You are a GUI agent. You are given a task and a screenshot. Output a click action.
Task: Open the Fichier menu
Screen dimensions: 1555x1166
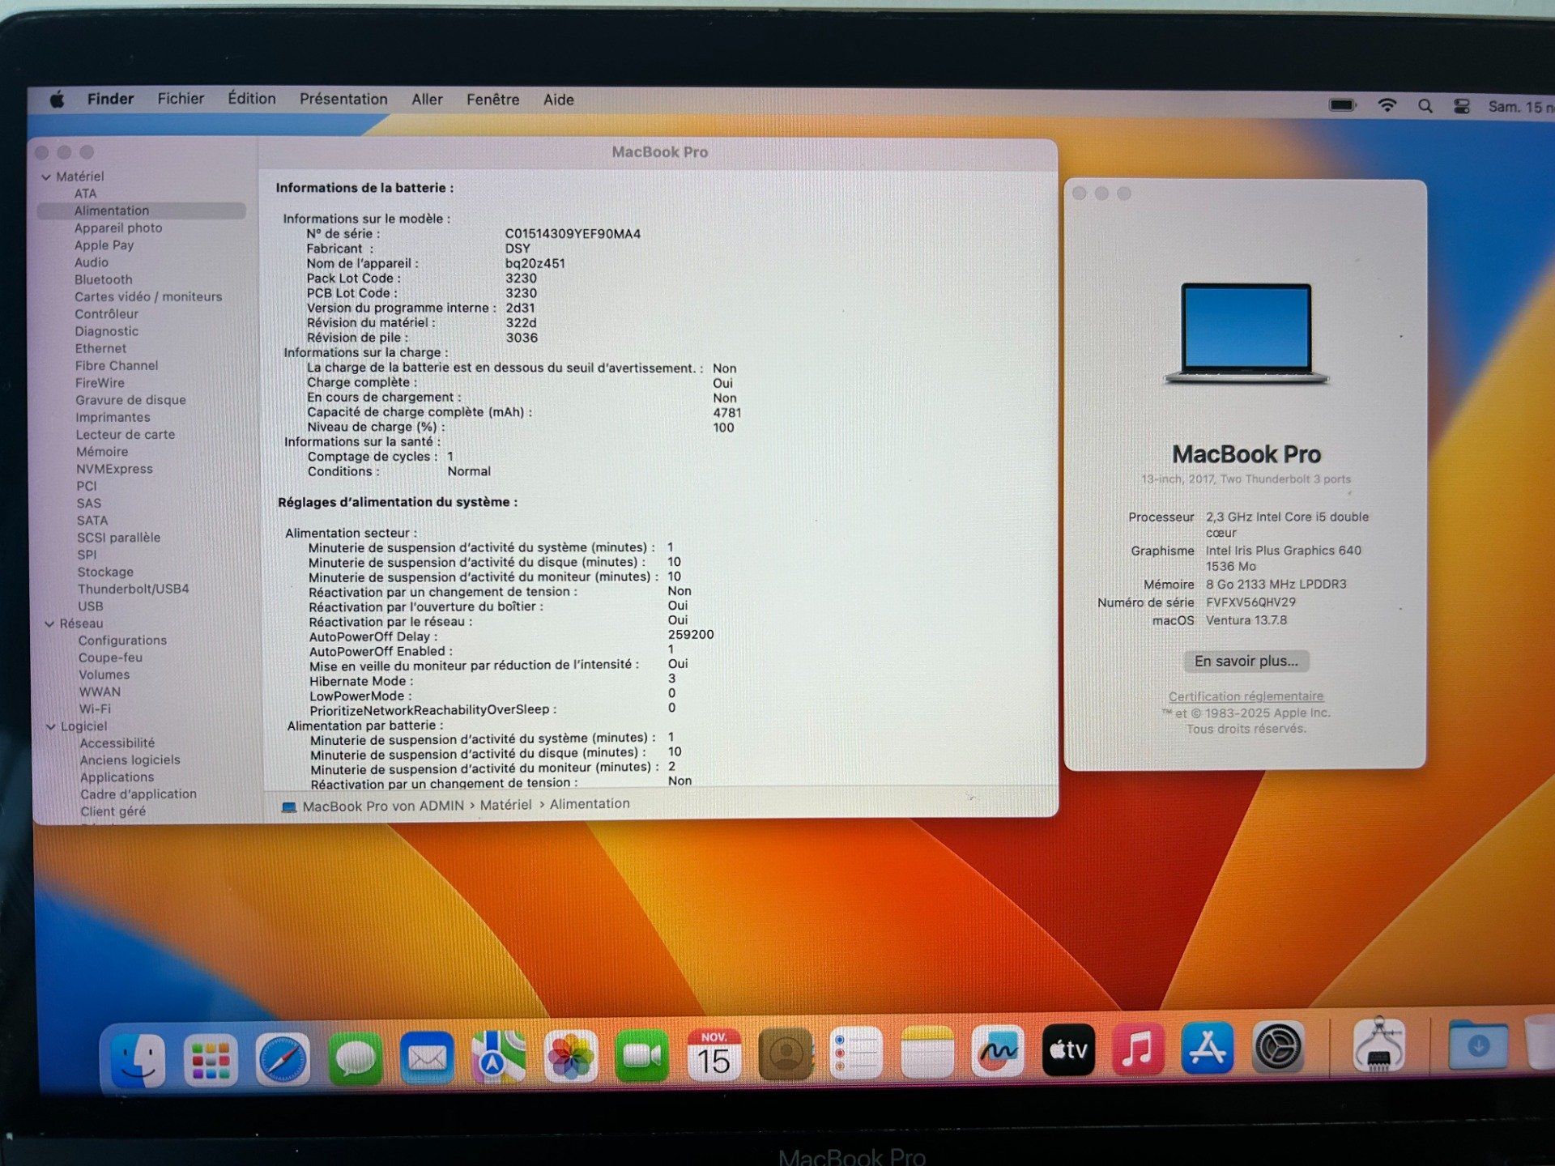(x=181, y=99)
